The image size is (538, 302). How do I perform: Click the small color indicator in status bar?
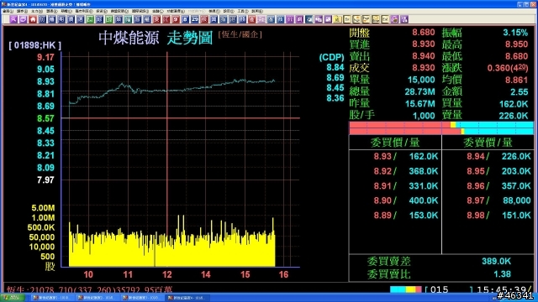(405, 289)
